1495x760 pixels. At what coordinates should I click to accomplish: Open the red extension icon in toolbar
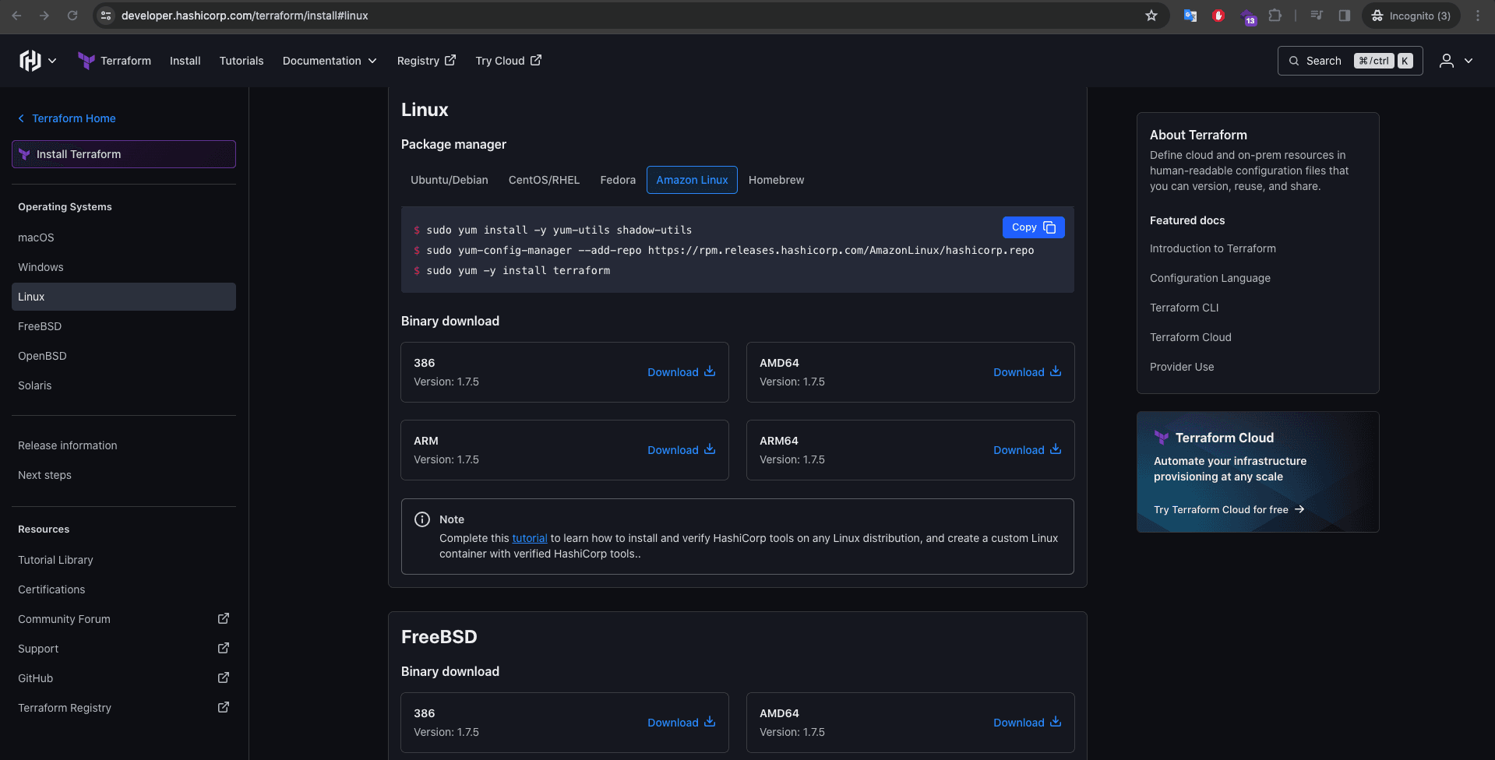pos(1218,16)
